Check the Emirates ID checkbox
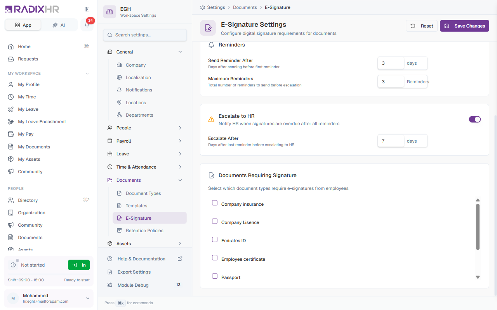This screenshot has height=310, width=497. coord(215,239)
